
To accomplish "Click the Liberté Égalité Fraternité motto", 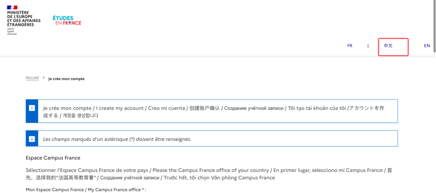I will tap(12, 32).
